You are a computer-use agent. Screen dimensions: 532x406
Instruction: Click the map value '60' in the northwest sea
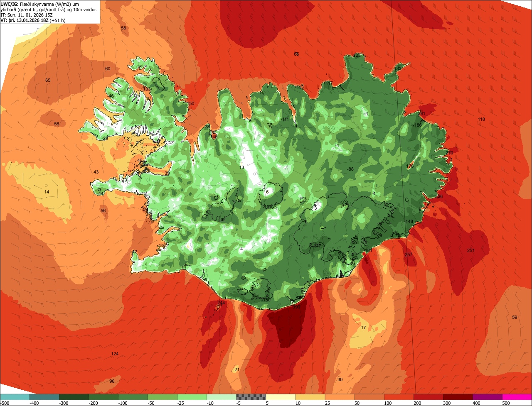pyautogui.click(x=108, y=69)
